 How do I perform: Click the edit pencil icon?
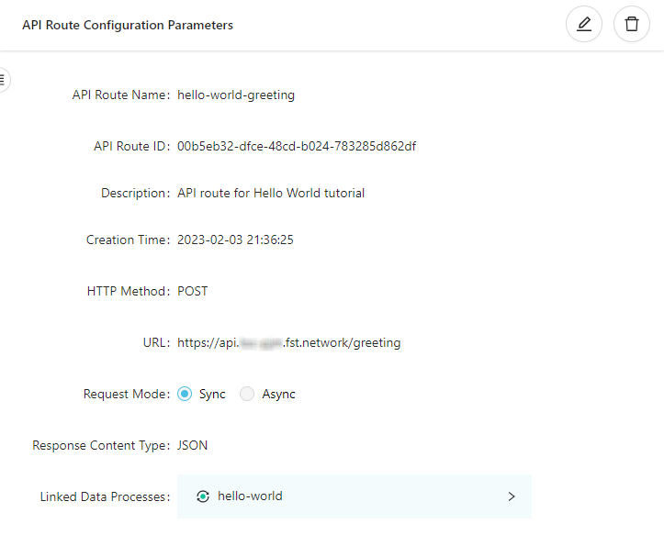[583, 25]
